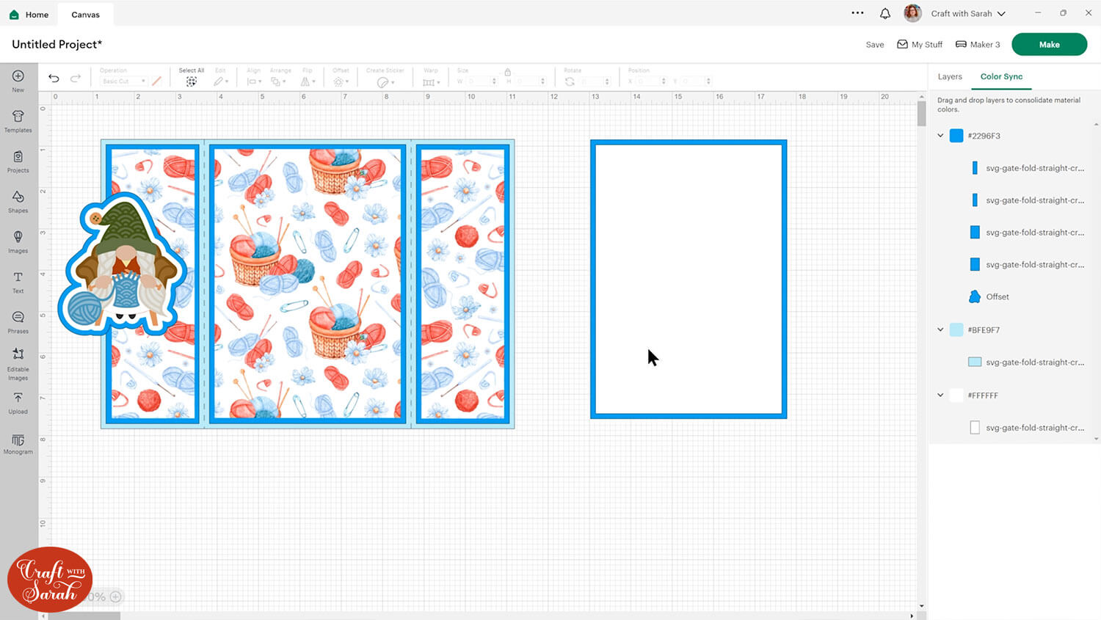This screenshot has height=620, width=1101.
Task: Click the Redo arrow
Action: [x=76, y=79]
